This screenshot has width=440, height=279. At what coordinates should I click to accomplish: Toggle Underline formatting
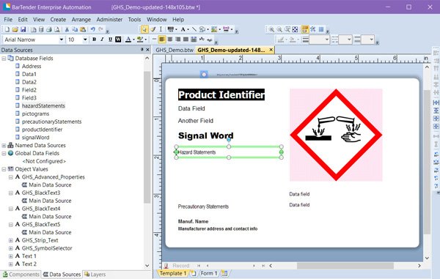pyautogui.click(x=110, y=40)
